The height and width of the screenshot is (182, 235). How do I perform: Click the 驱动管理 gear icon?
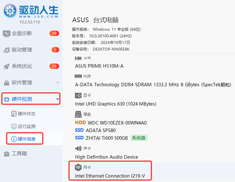(7, 50)
